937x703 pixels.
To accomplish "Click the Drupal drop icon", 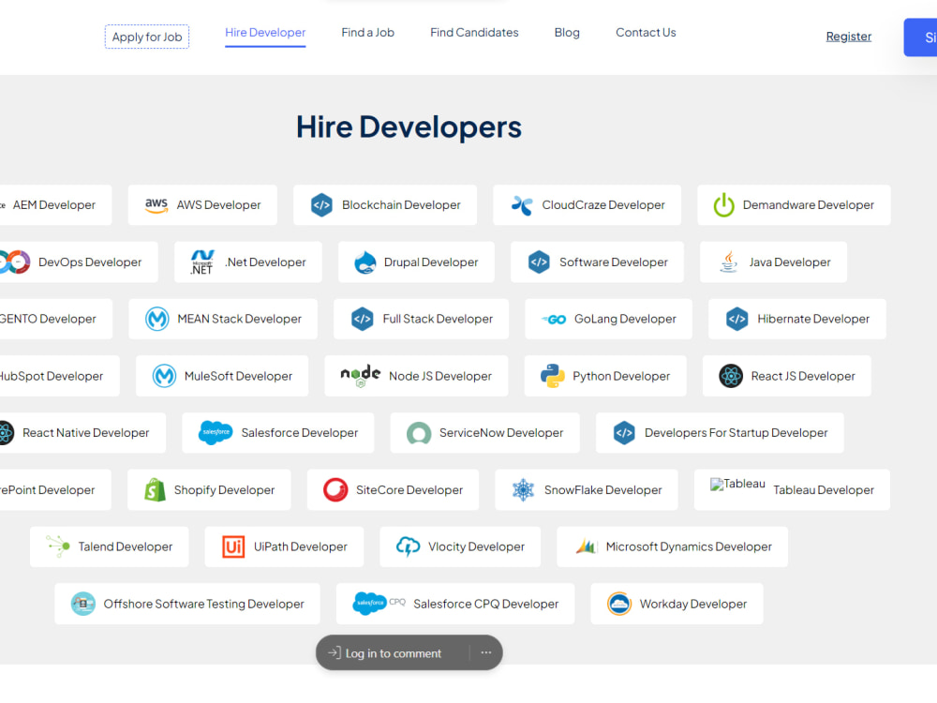I will (365, 262).
